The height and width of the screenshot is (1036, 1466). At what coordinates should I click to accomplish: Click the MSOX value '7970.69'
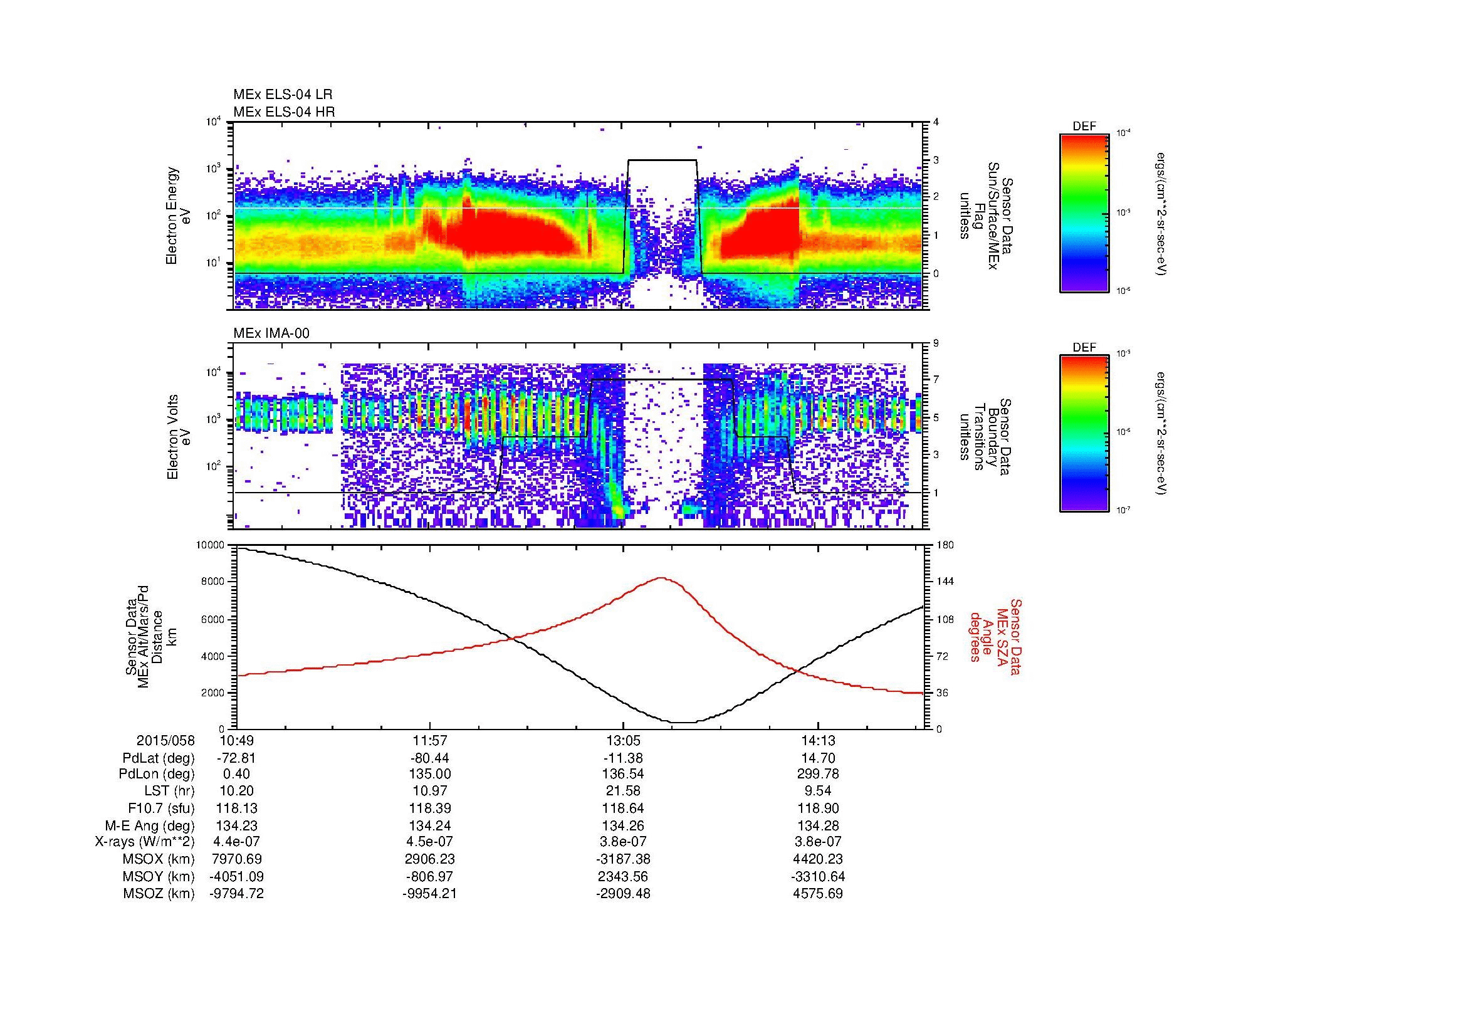236,859
